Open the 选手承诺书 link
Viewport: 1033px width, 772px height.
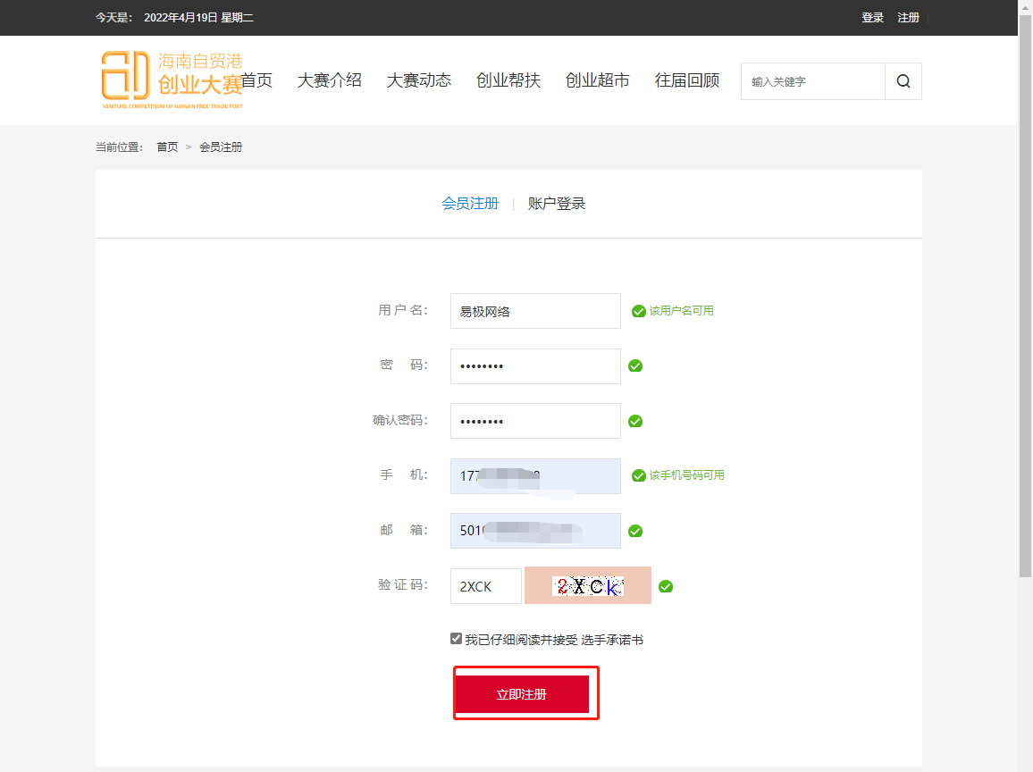[612, 640]
